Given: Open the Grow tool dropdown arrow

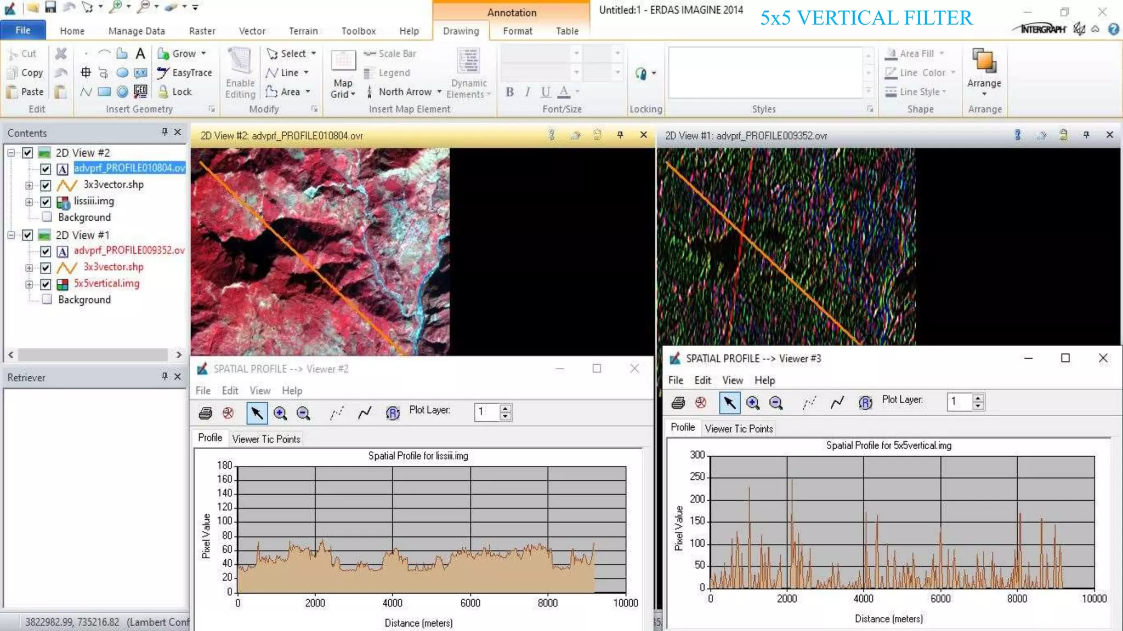Looking at the screenshot, I should [203, 53].
